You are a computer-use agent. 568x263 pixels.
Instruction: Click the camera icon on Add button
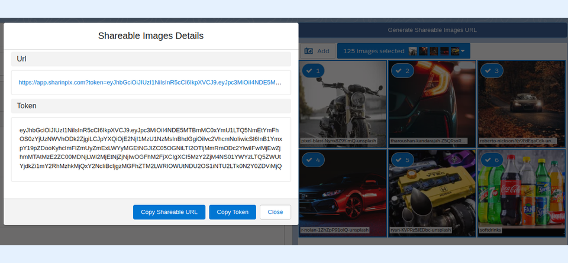[x=309, y=51]
